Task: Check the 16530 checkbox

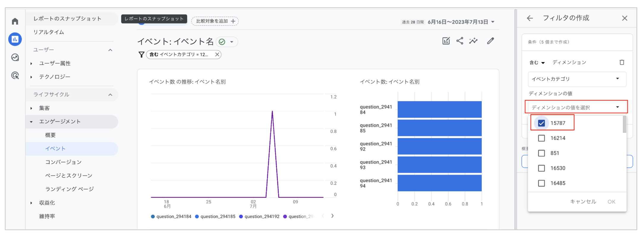Action: (541, 168)
